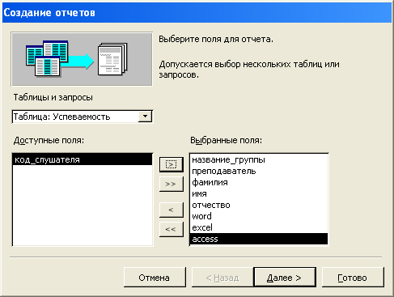This screenshot has width=394, height=297.
Task: Add all fields with the >> button
Action: coord(172,184)
